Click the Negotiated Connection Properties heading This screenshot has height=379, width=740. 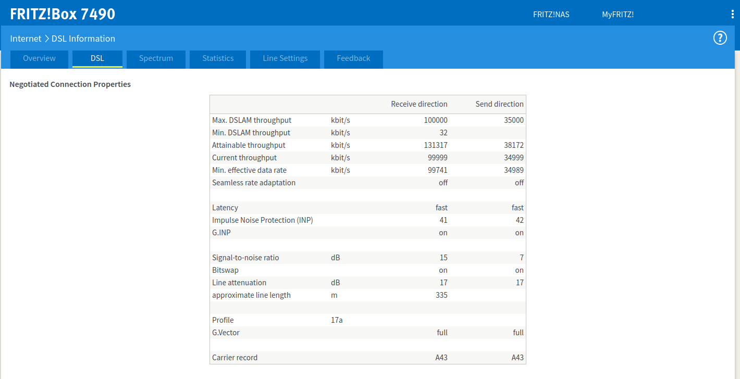[70, 84]
